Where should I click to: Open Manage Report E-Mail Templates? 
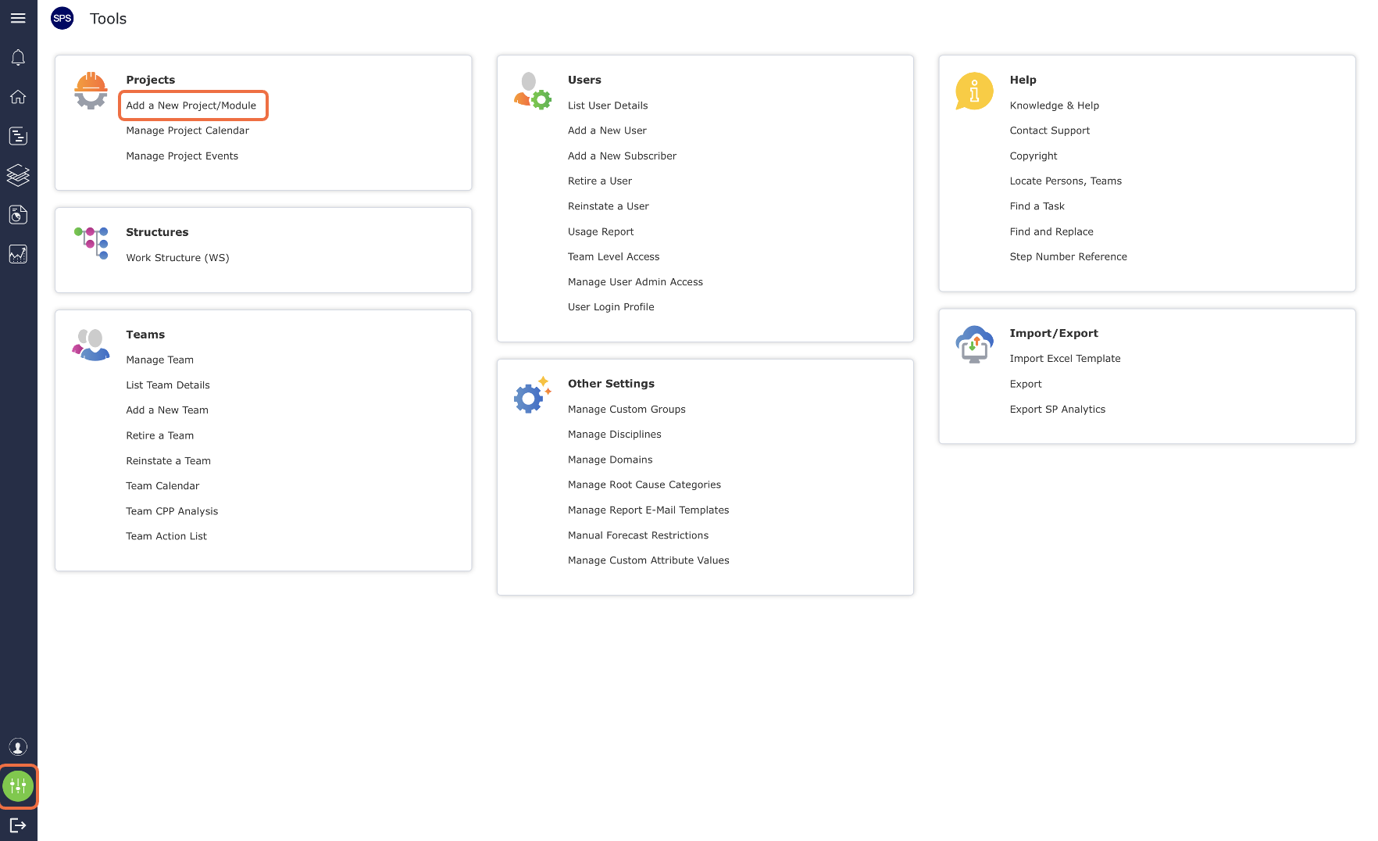pyautogui.click(x=648, y=510)
